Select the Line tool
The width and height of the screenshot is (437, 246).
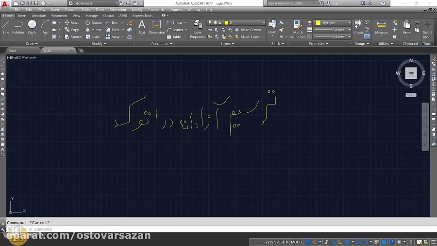point(6,27)
